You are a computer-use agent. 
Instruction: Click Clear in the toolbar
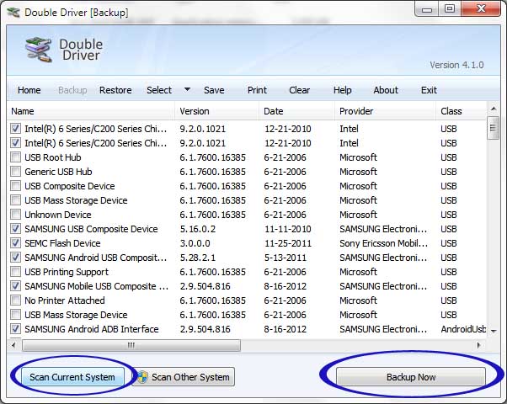pyautogui.click(x=300, y=90)
